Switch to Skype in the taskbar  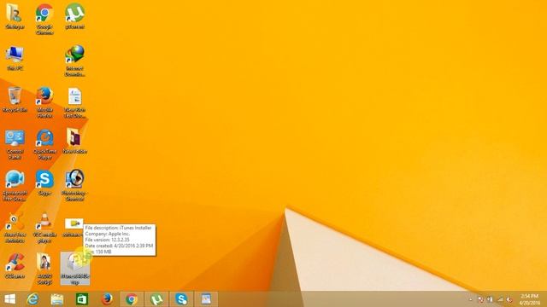point(181,299)
